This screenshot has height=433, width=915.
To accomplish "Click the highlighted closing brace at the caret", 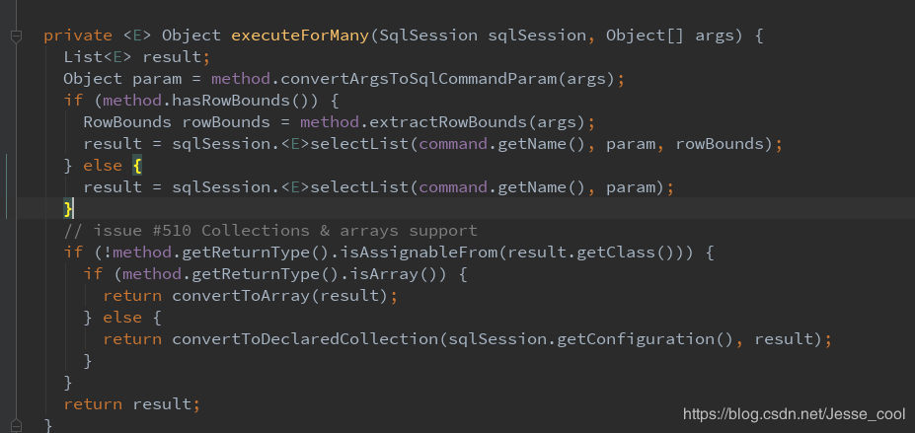I will [68, 209].
